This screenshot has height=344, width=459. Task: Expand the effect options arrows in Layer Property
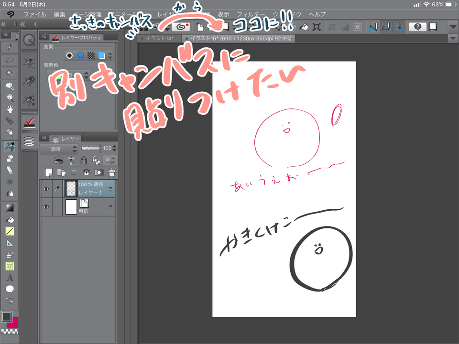(110, 55)
